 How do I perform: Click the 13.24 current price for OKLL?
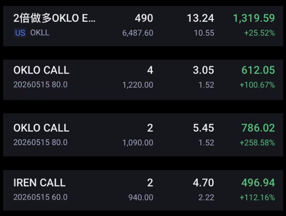200,18
